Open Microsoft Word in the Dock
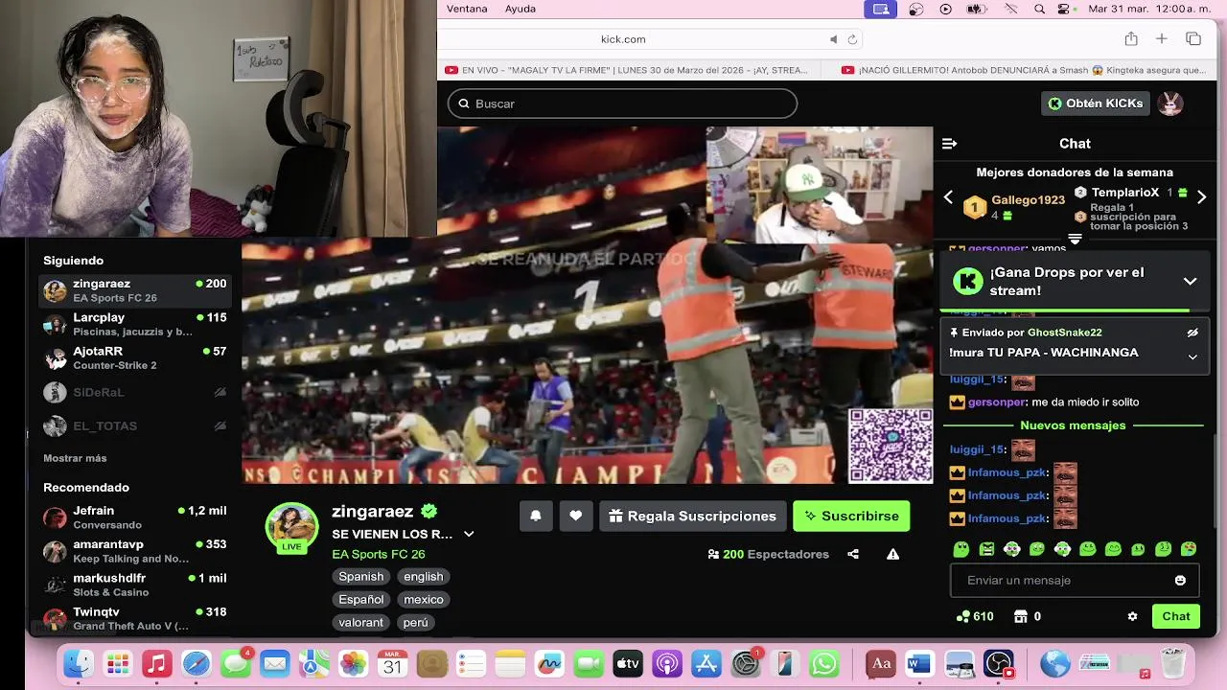Image resolution: width=1227 pixels, height=690 pixels. pos(919,663)
